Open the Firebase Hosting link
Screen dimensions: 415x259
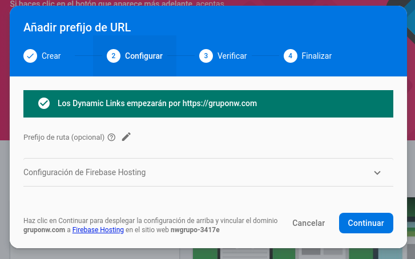coord(98,230)
